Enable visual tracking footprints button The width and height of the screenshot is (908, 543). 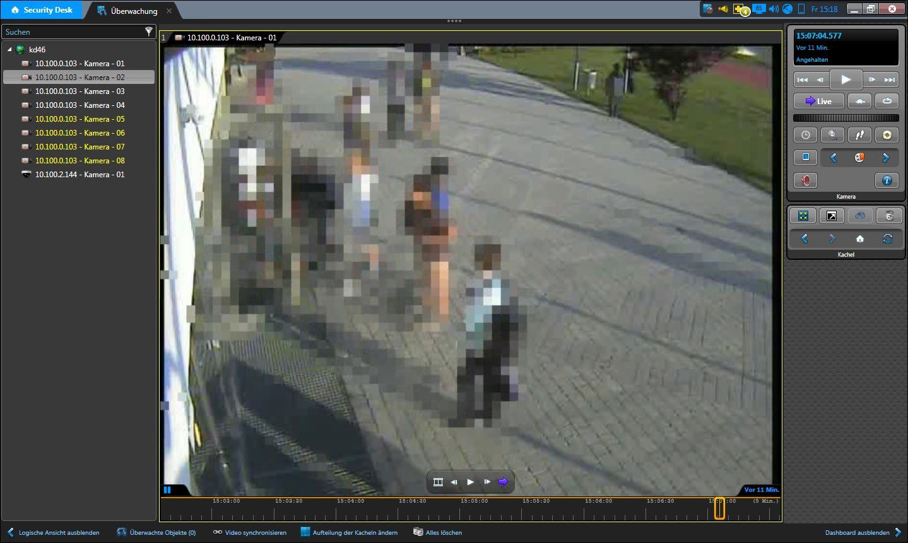coord(859,135)
